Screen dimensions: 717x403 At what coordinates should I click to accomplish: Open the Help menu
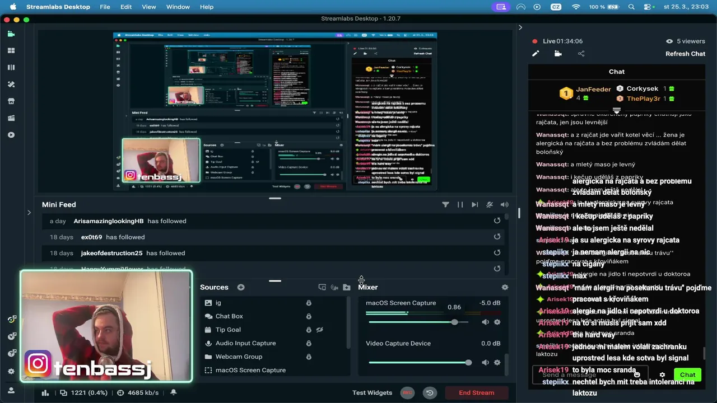click(207, 7)
